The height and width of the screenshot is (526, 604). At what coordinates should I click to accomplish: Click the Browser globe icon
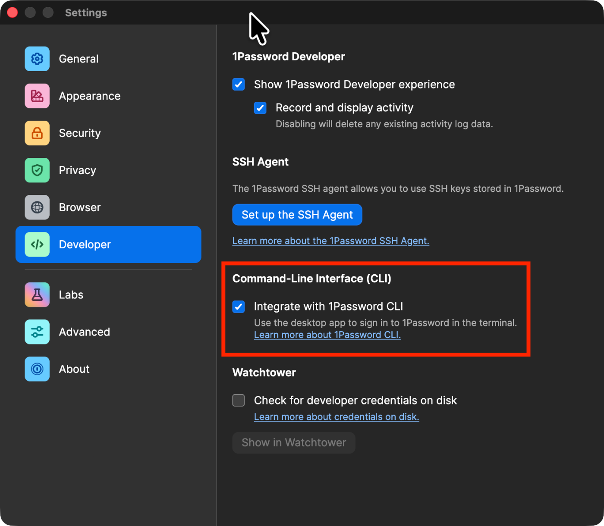[37, 207]
